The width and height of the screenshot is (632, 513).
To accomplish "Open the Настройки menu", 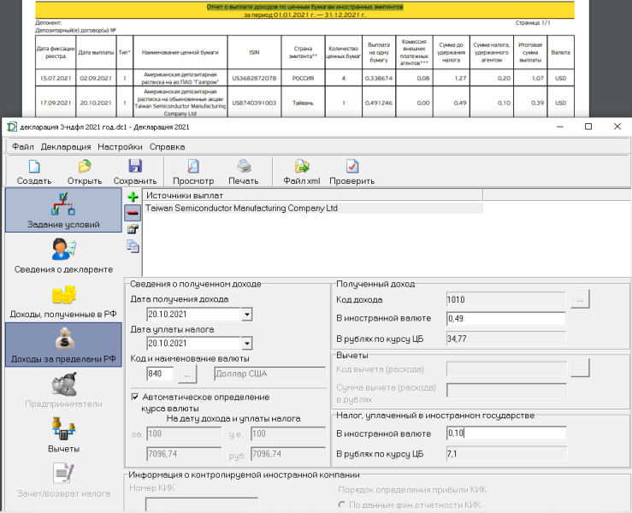I will click(120, 146).
